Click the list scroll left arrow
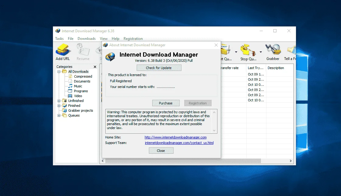Viewport: 341px width, 196px height. coord(103,161)
